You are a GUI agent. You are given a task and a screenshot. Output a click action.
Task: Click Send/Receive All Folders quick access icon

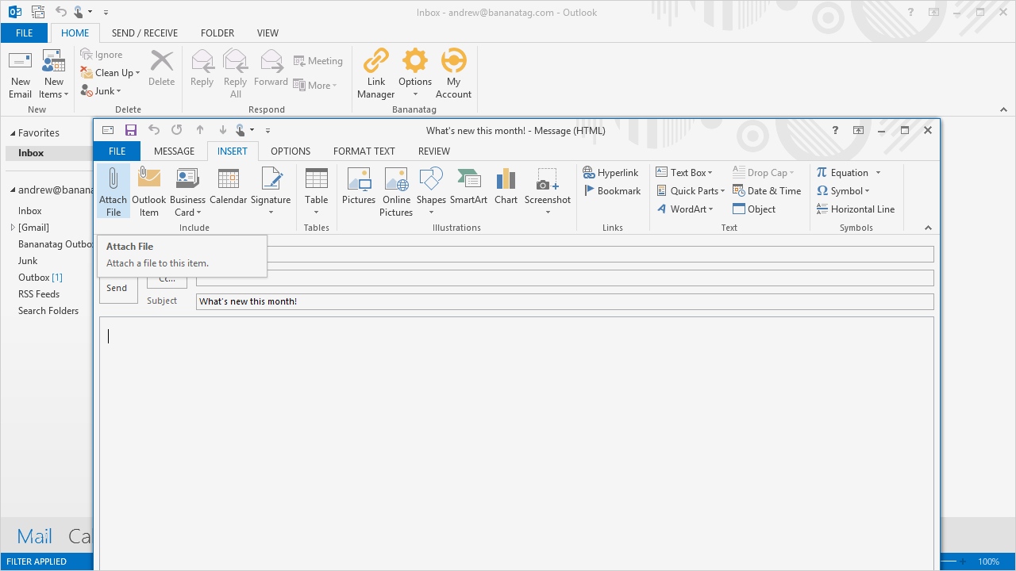coord(39,12)
